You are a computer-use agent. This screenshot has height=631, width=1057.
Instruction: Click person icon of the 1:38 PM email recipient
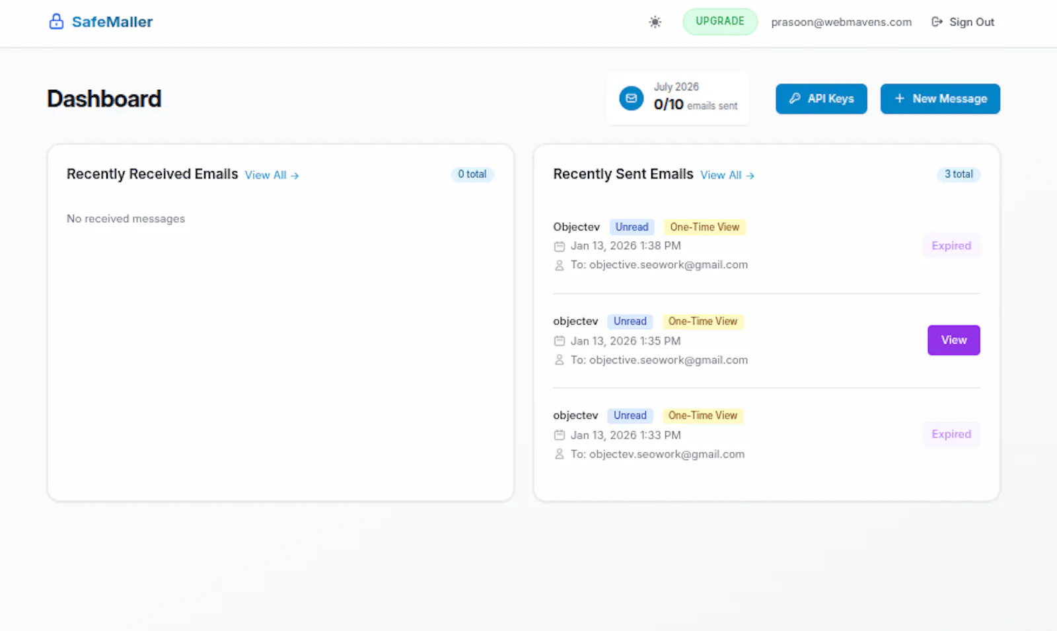[560, 265]
